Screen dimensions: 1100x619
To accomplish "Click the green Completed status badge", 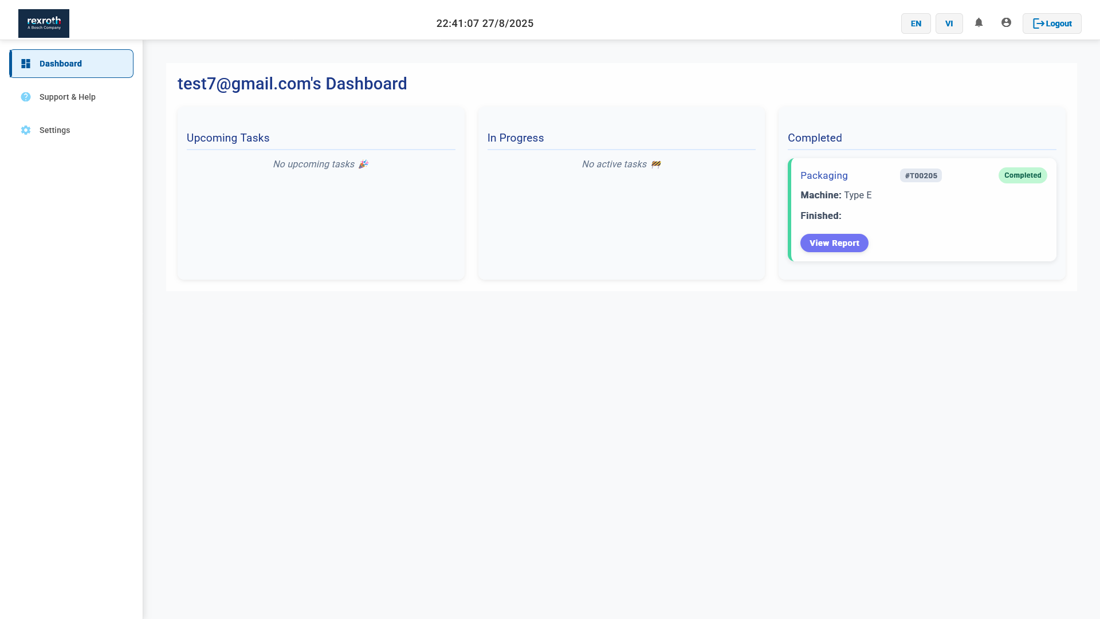I will click(x=1022, y=175).
